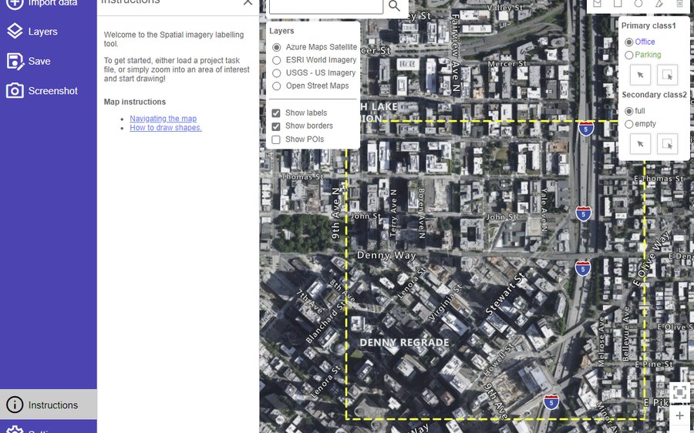Click the 'E Olive Way' map label
The width and height of the screenshot is (694, 433).
(651, 259)
